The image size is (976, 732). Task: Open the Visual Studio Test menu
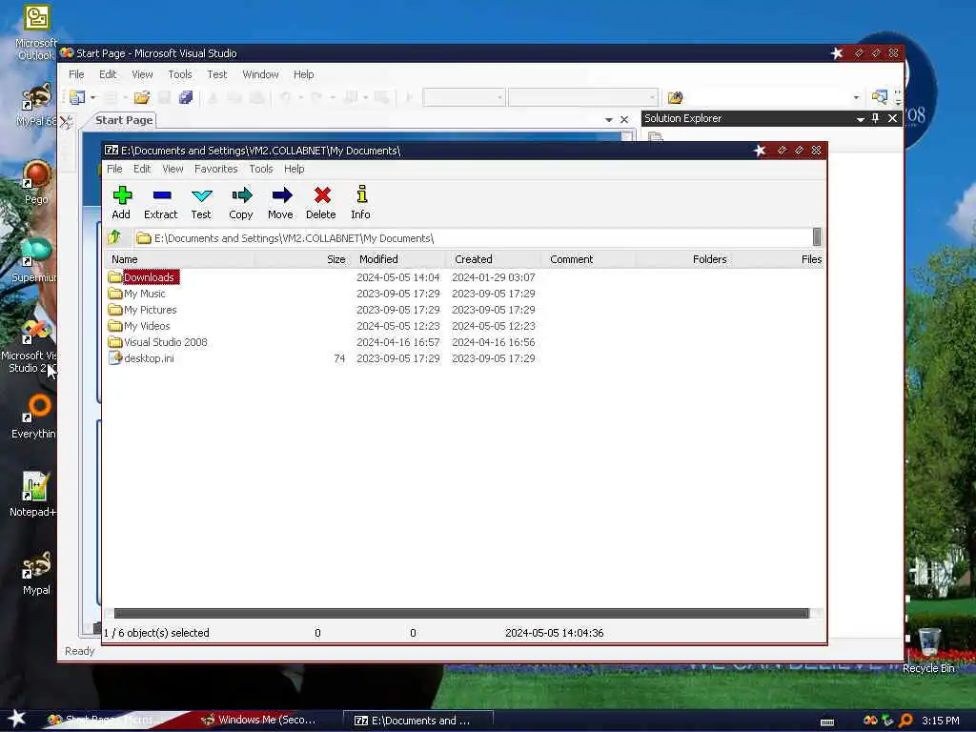tap(216, 74)
